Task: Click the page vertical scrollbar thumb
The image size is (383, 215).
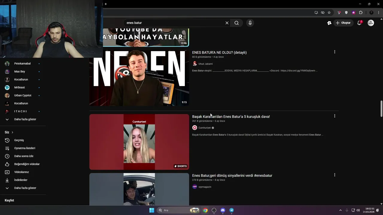Action: 381,109
